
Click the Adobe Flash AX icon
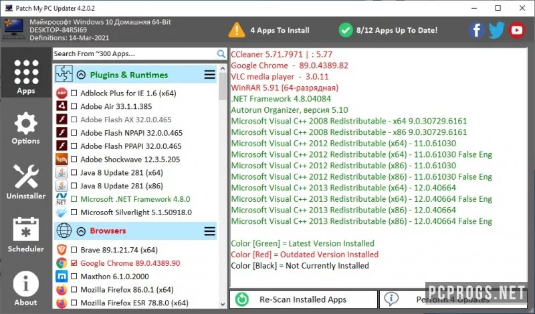coord(62,120)
